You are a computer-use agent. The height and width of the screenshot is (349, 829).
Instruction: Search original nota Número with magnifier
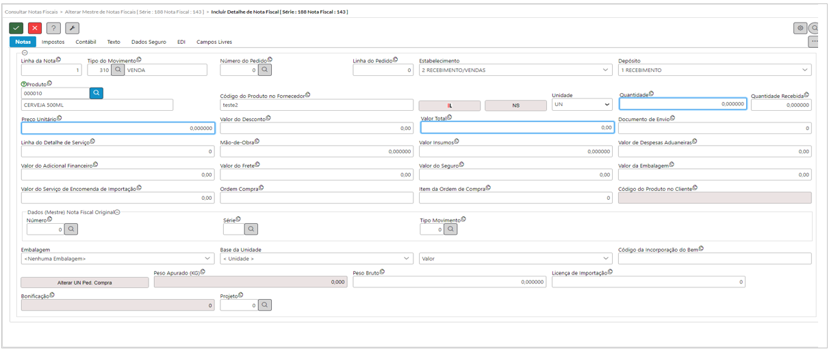[71, 229]
